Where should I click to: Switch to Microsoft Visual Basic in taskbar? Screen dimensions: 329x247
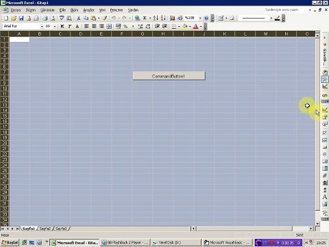[228, 243]
